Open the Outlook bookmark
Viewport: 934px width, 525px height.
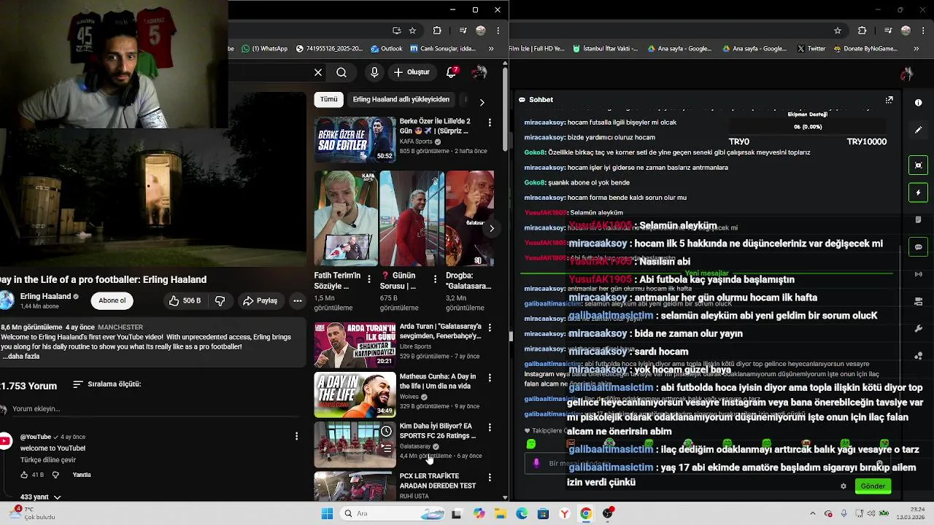pyautogui.click(x=386, y=49)
